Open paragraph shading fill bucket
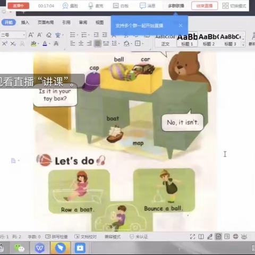Screen dimensions: 255x255 point(126,44)
